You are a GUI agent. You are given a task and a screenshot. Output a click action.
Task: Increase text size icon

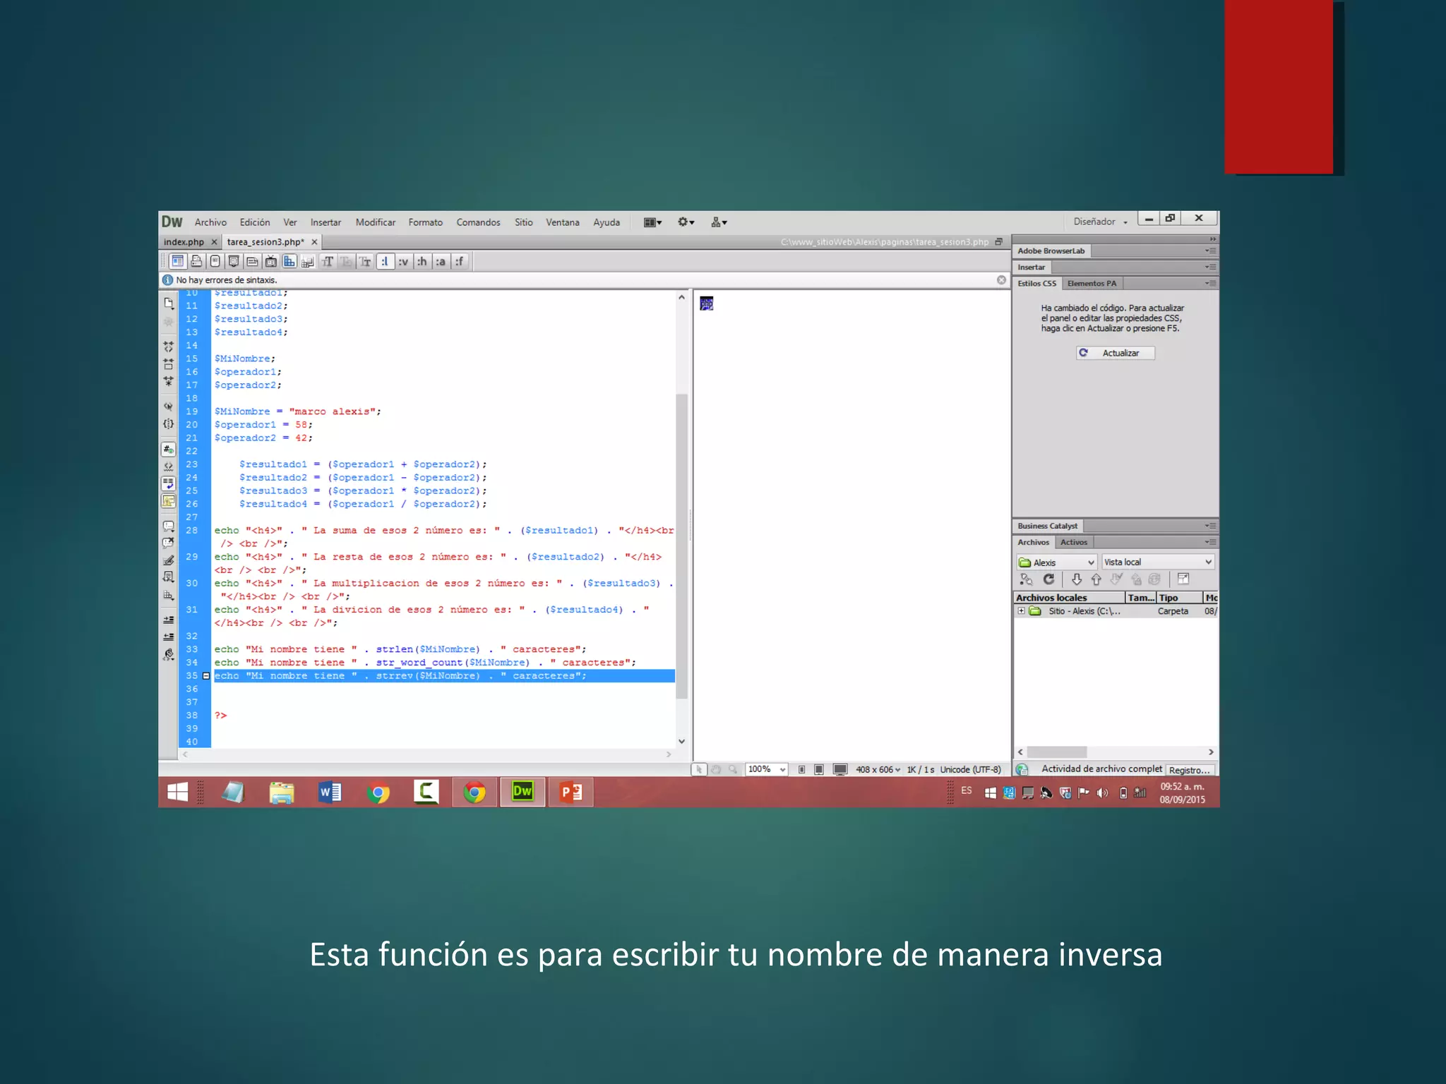328,262
